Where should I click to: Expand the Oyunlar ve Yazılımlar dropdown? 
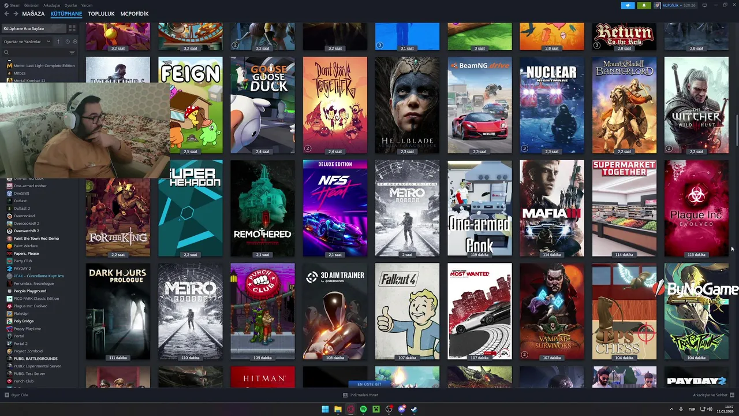pyautogui.click(x=27, y=42)
